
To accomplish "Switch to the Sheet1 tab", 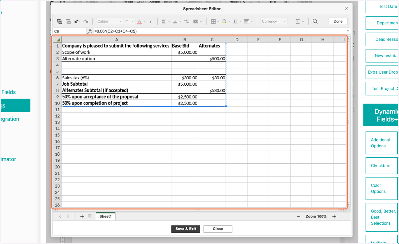I will click(106, 216).
